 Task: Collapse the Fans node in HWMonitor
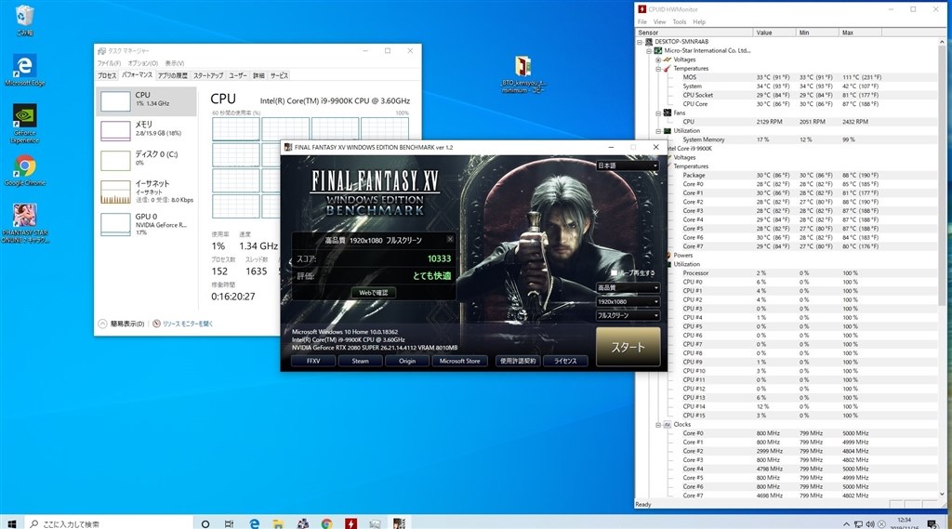coord(658,113)
